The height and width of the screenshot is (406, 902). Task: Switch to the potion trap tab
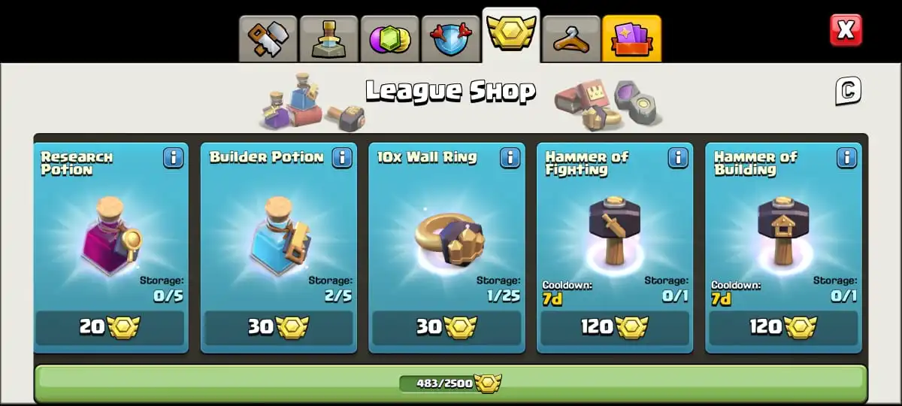pyautogui.click(x=328, y=38)
